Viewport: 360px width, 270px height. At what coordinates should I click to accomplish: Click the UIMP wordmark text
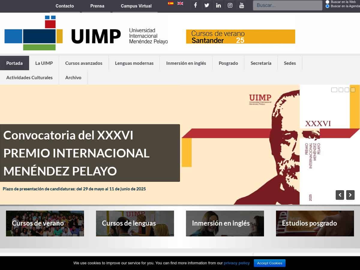tap(96, 36)
